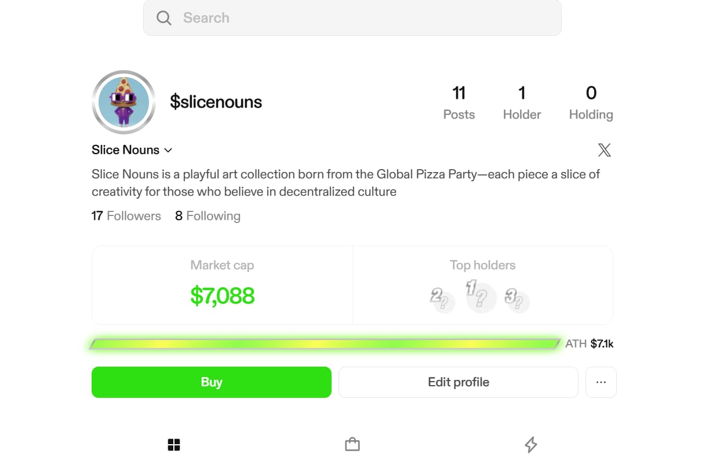Open the shopping bag tab
Screen dimensions: 724x461
(352, 445)
